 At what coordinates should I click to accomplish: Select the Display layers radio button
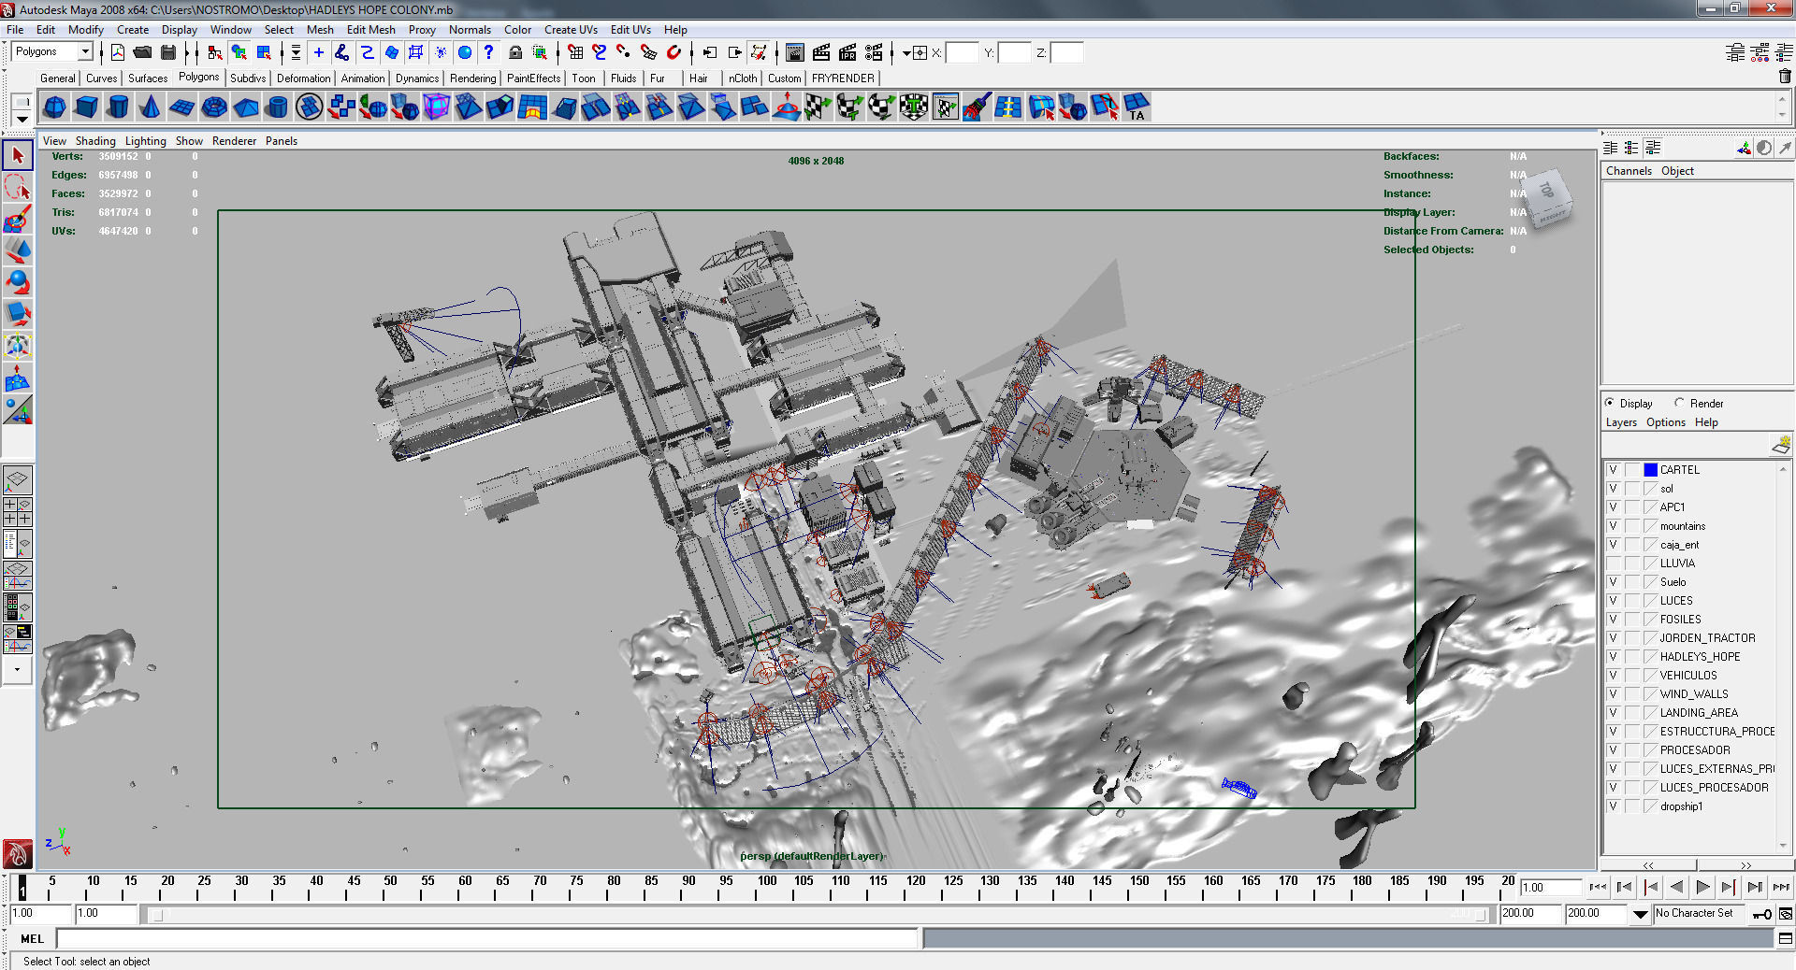1610,403
